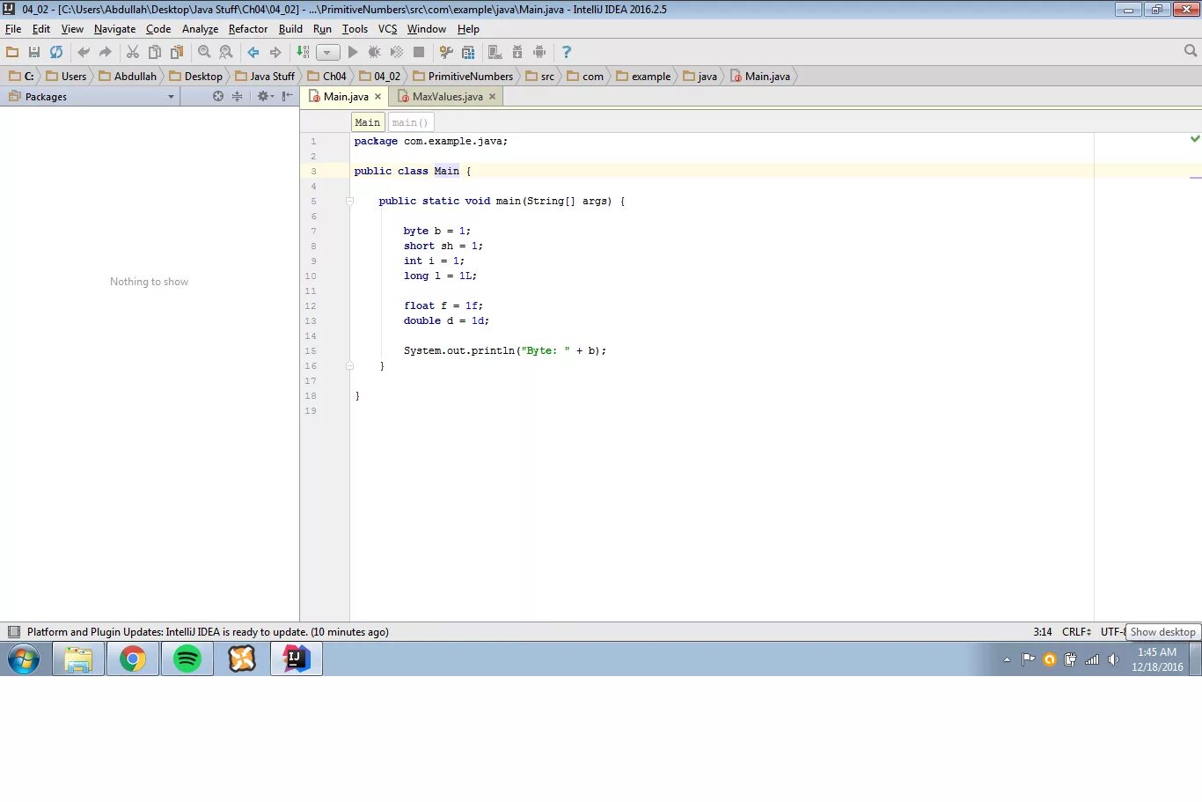This screenshot has width=1202, height=802.
Task: Collapse all in the Packages panel
Action: coord(237,97)
